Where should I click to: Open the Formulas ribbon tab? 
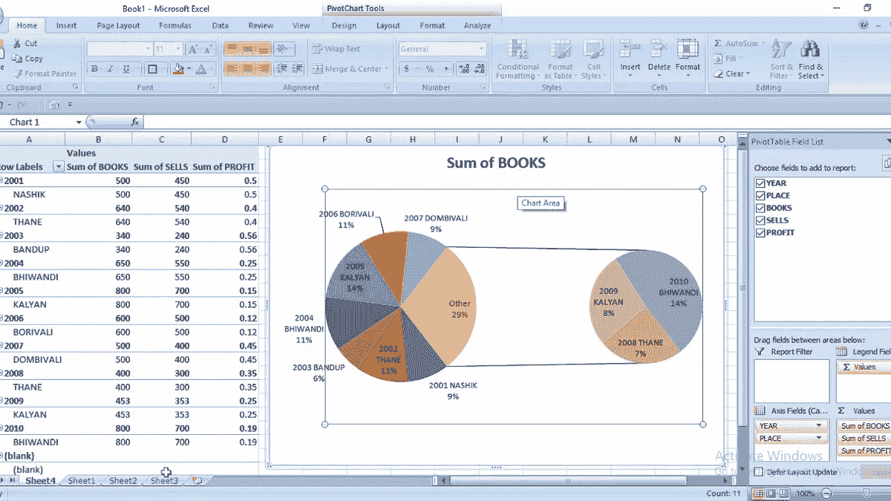point(175,25)
